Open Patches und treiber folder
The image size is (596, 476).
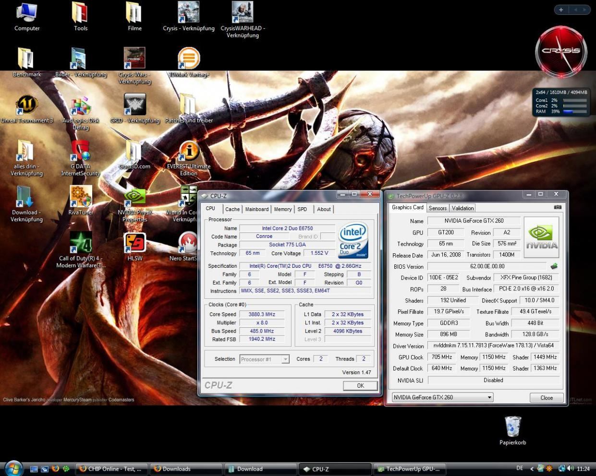(189, 108)
